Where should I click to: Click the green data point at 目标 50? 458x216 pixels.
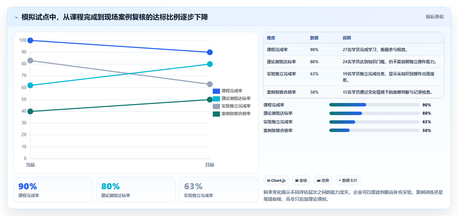pyautogui.click(x=209, y=100)
